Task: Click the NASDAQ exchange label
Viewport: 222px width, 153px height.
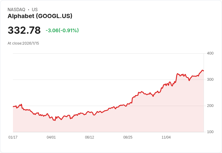Action: click(x=16, y=10)
